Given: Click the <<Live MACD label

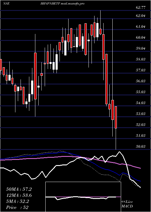Looking at the screenshot, I should (x=127, y=204).
